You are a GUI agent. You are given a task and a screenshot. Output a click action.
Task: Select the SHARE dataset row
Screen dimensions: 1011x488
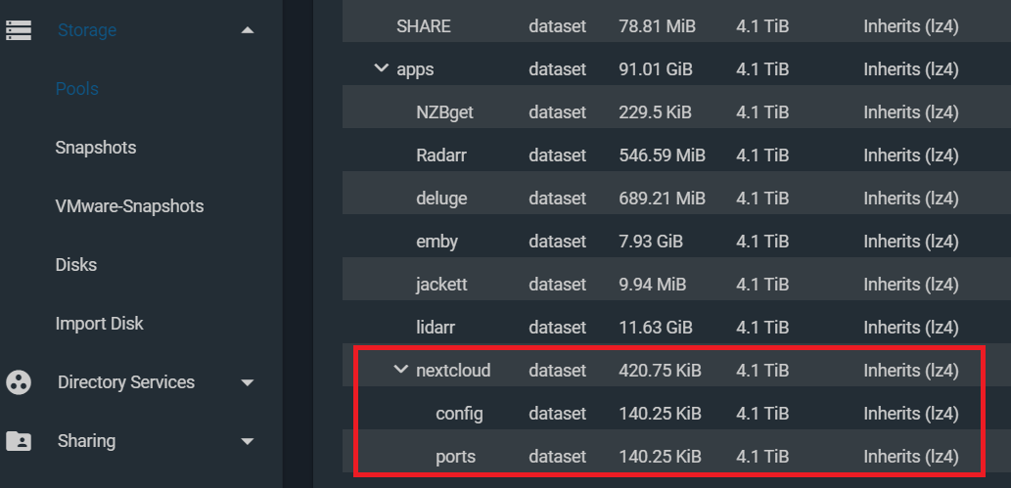[676, 26]
